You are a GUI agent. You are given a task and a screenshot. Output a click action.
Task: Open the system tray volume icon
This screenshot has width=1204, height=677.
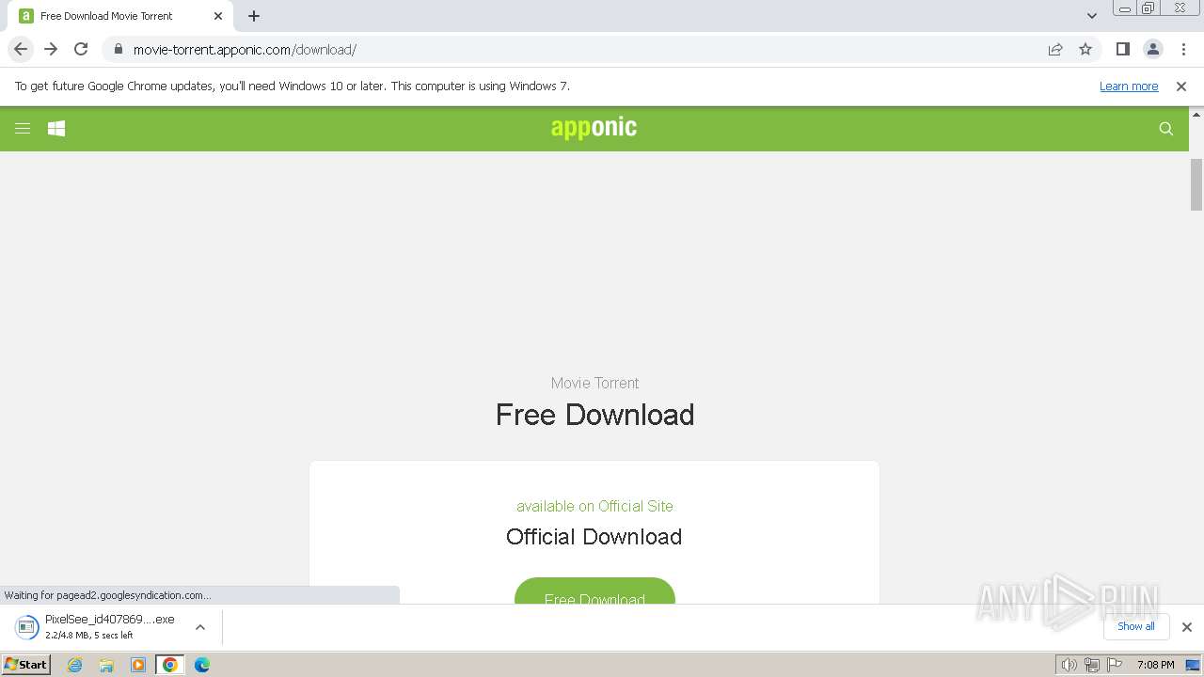pyautogui.click(x=1069, y=665)
